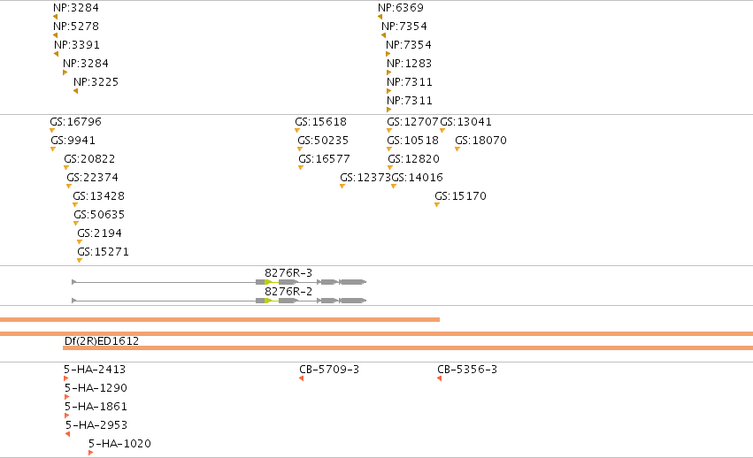Select the red arrow marker for 5-HA-2413
Viewport: 753px width, 458px height.
coord(65,378)
